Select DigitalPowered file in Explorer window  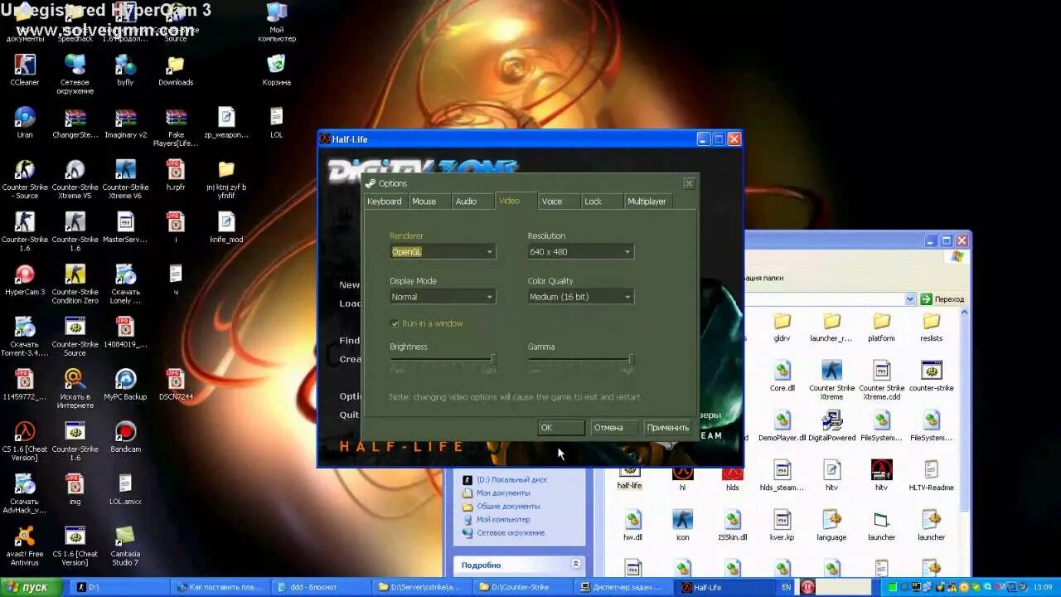(831, 426)
